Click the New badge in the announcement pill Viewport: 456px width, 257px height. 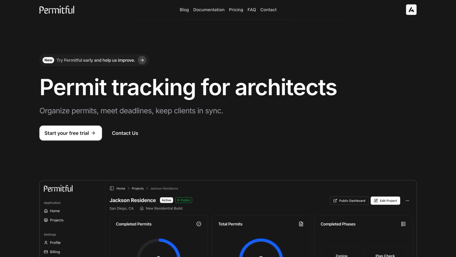tap(48, 60)
